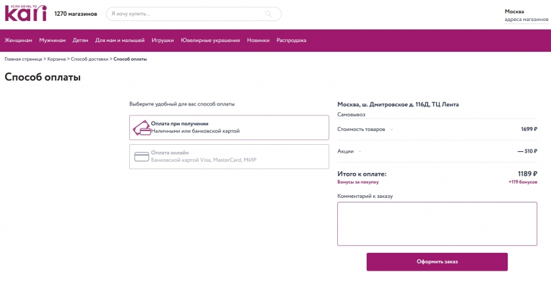
Task: Click the order comment text area
Action: pyautogui.click(x=438, y=223)
